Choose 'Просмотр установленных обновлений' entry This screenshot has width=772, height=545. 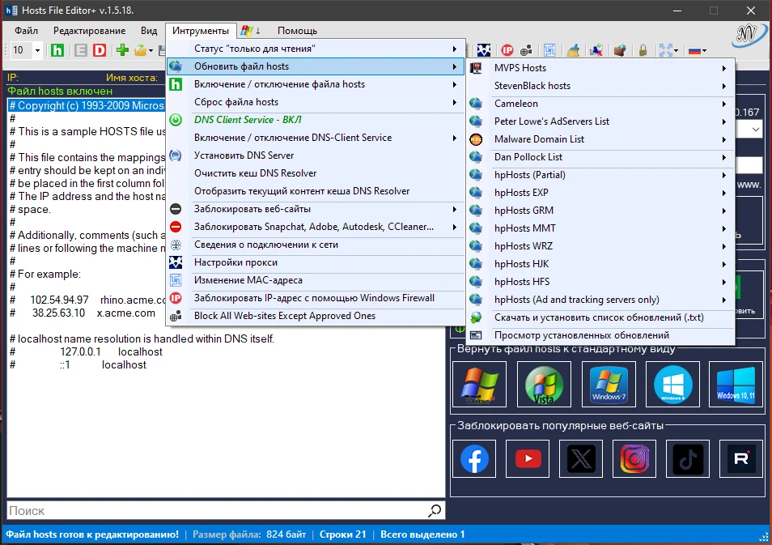581,335
